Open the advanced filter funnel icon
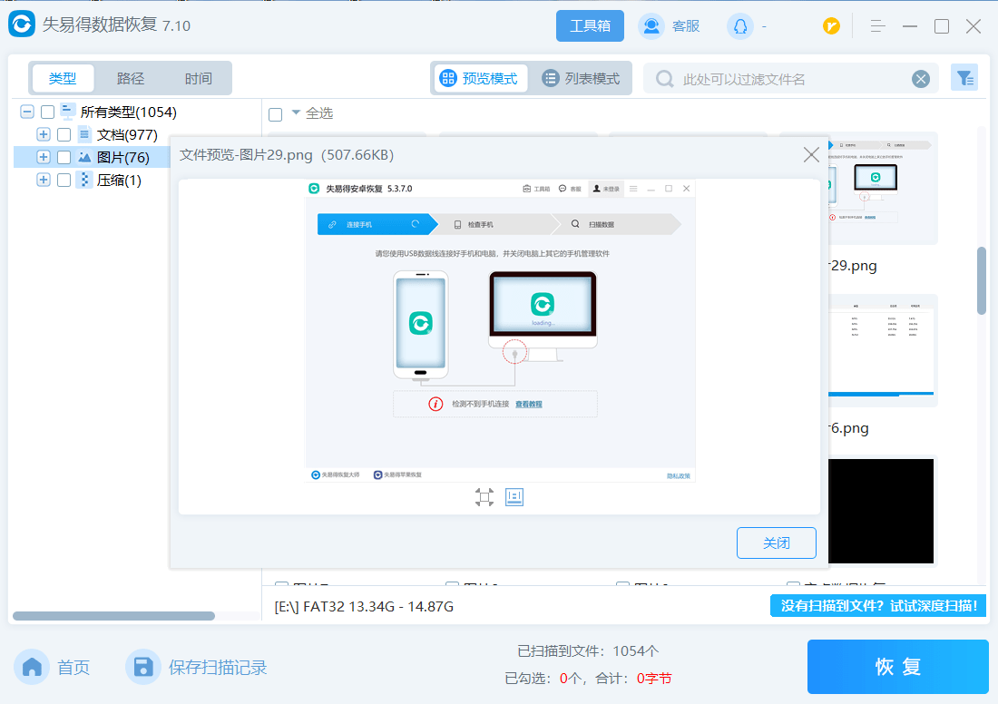 (964, 78)
